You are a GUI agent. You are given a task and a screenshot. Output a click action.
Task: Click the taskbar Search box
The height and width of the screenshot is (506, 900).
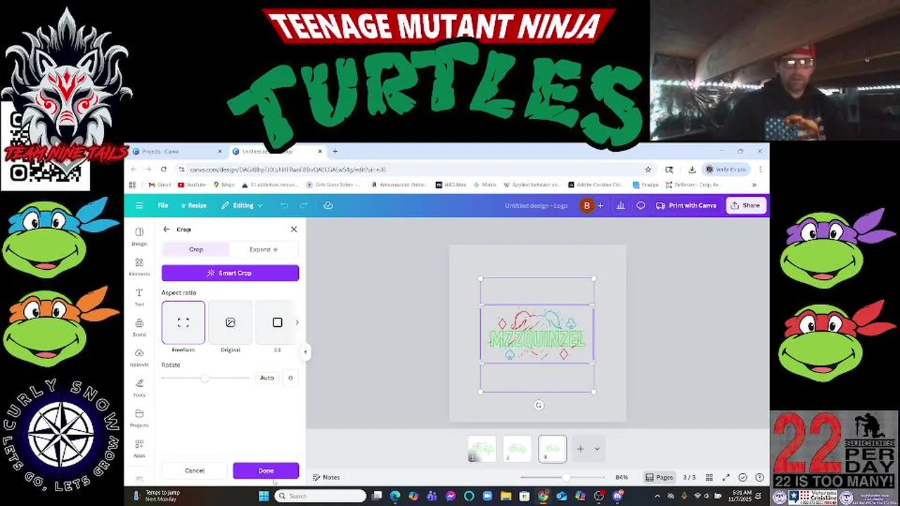321,495
